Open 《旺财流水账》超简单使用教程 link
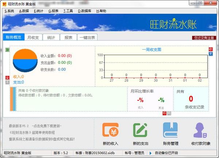Viewport: 219px width, 158px height. pyautogui.click(x=32, y=132)
